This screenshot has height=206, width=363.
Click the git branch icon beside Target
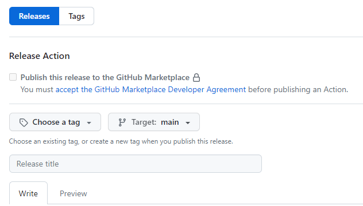[x=122, y=122]
